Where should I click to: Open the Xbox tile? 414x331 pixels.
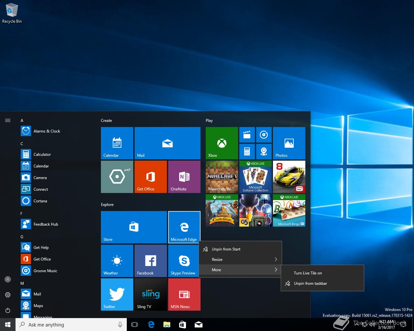(x=222, y=143)
